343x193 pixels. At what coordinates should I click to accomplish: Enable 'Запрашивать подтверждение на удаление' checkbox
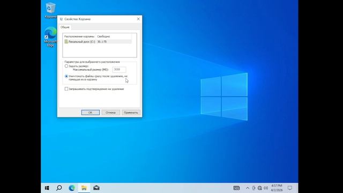click(66, 89)
